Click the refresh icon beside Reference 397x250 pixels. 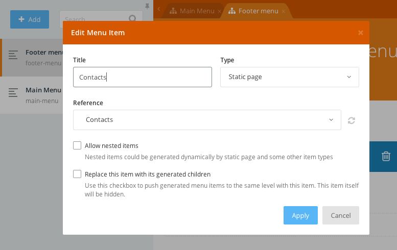351,120
